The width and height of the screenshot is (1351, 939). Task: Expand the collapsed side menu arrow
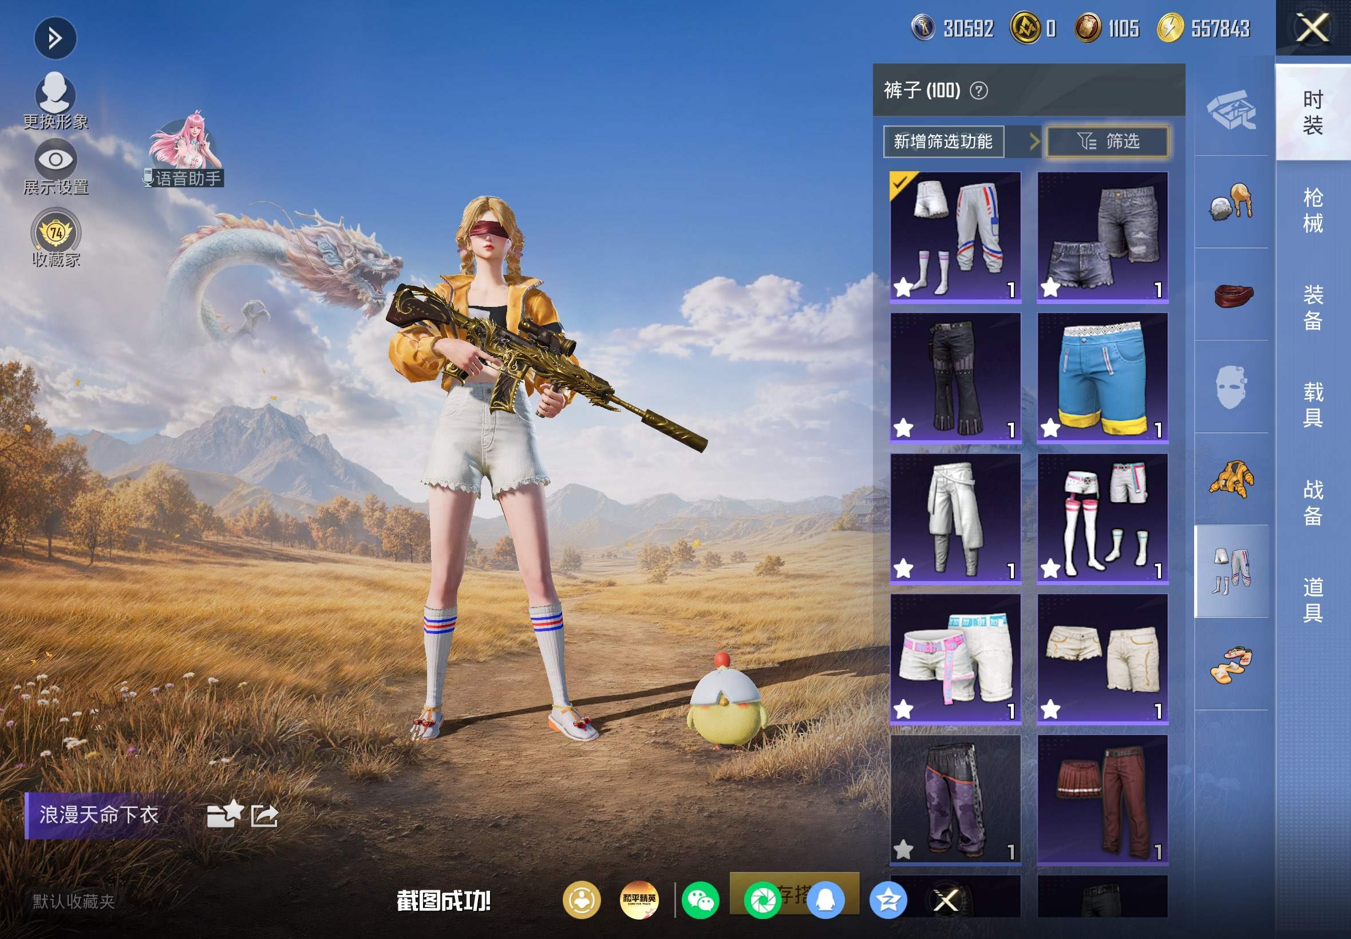click(55, 39)
